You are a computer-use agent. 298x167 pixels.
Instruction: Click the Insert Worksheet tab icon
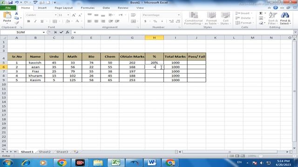[76, 152]
